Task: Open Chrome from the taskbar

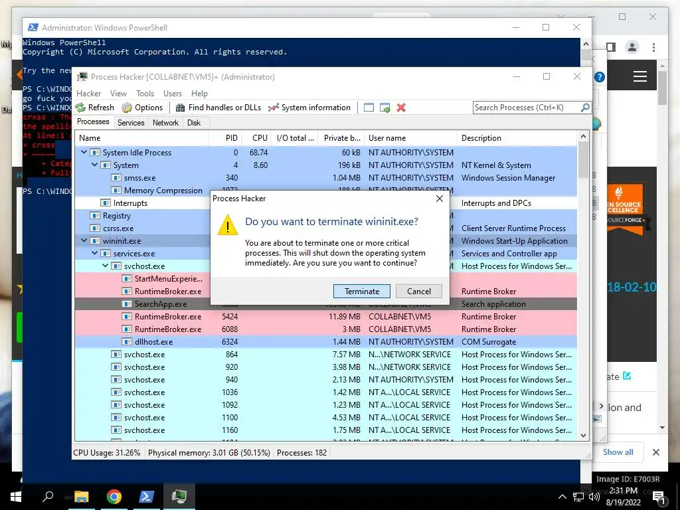Action: pyautogui.click(x=114, y=497)
